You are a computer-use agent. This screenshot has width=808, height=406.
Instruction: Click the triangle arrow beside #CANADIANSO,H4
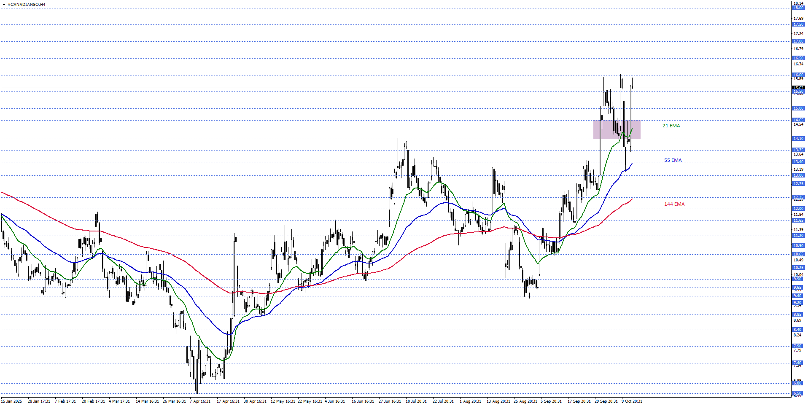pyautogui.click(x=4, y=5)
